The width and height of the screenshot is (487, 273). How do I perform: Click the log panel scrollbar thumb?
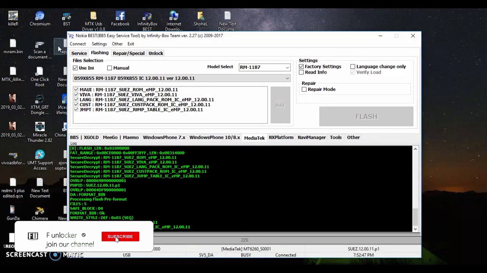click(415, 217)
